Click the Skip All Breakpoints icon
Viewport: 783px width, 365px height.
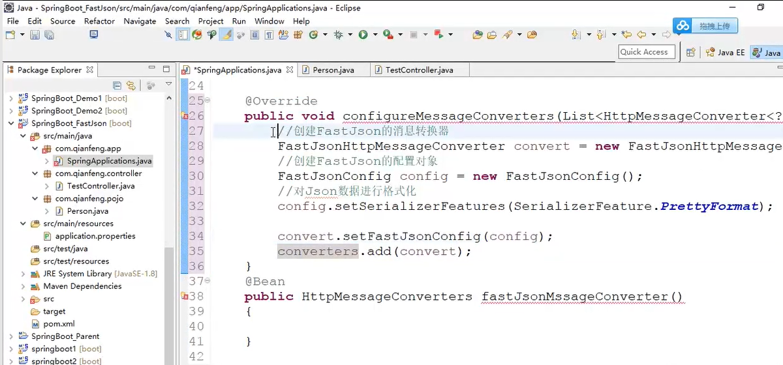(x=168, y=35)
